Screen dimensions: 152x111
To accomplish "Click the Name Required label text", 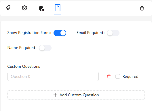I will [x=22, y=48].
